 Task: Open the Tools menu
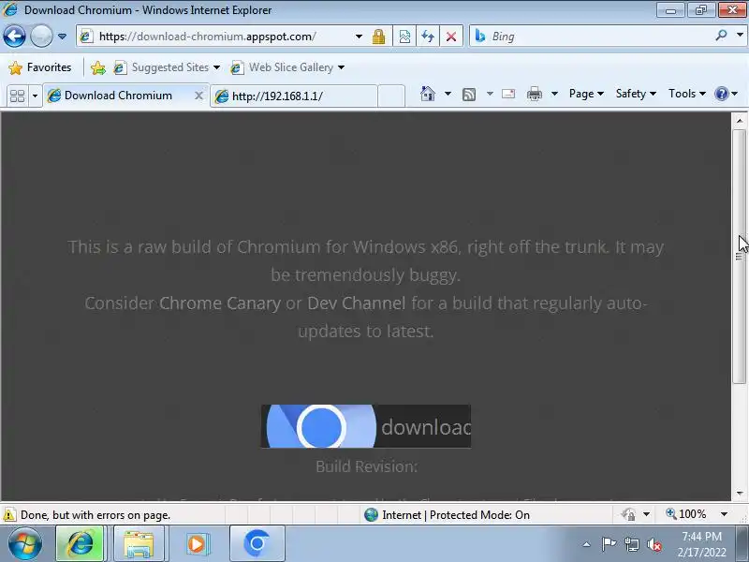tap(687, 94)
